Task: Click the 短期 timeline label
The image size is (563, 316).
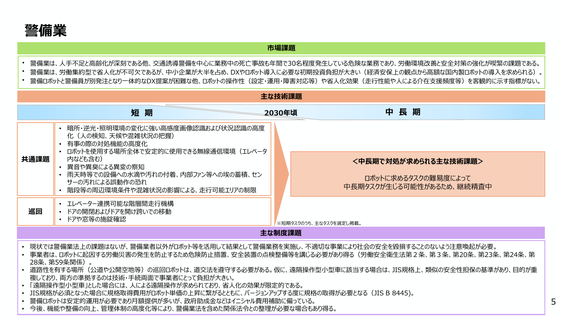Action: pos(142,112)
